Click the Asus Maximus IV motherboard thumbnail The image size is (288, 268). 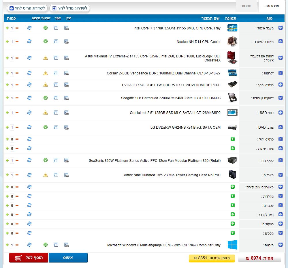tap(232, 58)
